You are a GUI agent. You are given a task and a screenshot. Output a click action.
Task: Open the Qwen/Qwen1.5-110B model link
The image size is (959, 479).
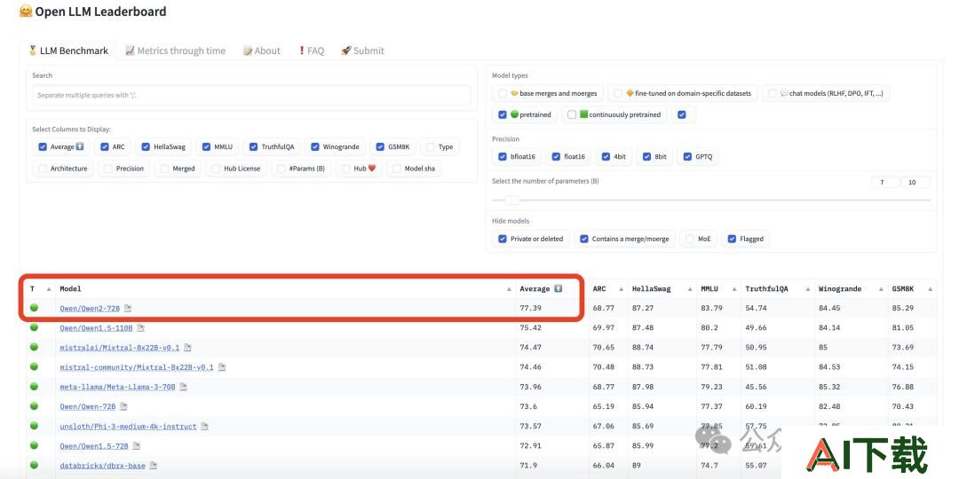[96, 328]
